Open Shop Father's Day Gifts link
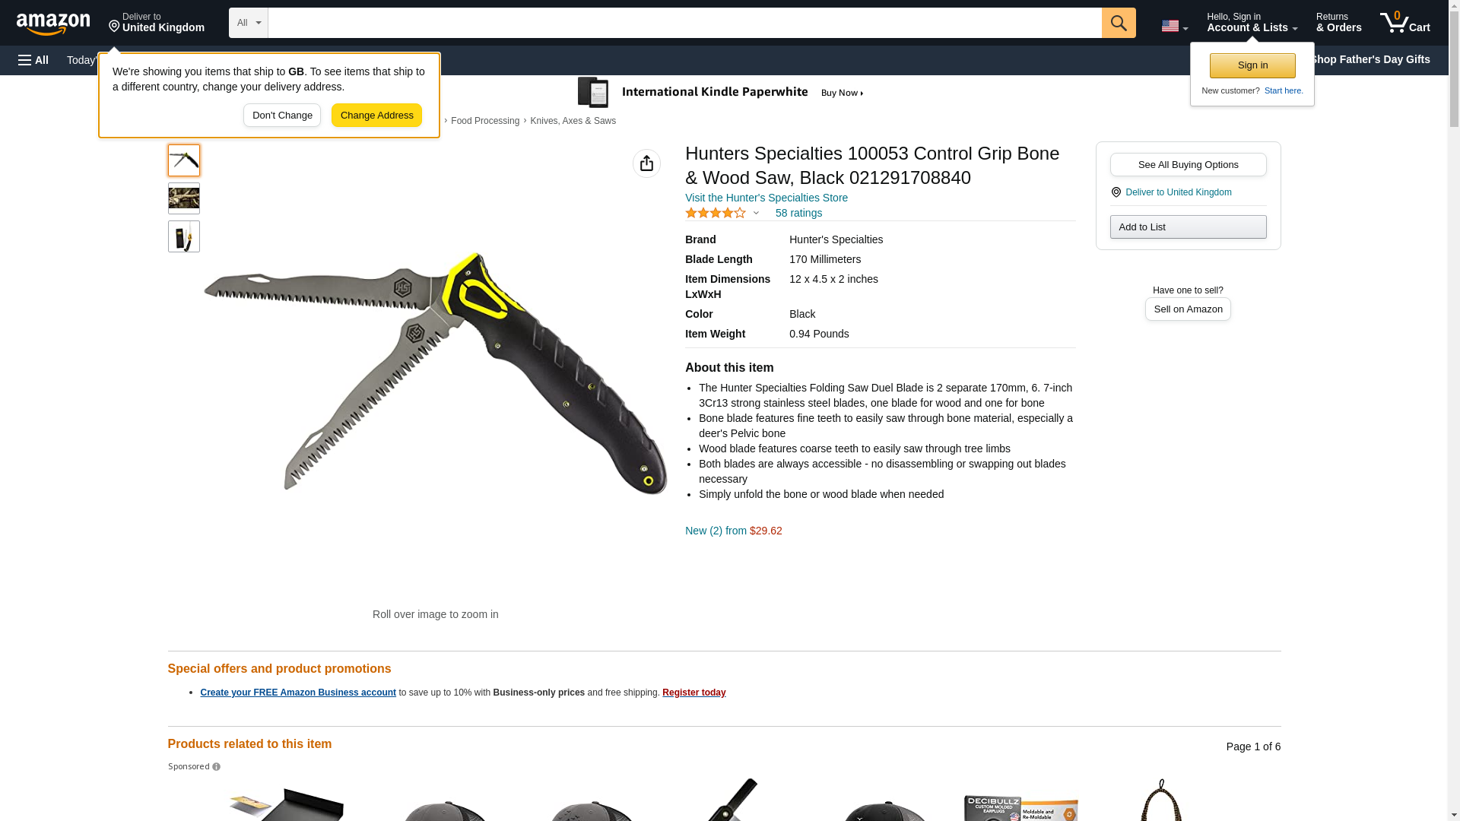1460x821 pixels. [1370, 59]
